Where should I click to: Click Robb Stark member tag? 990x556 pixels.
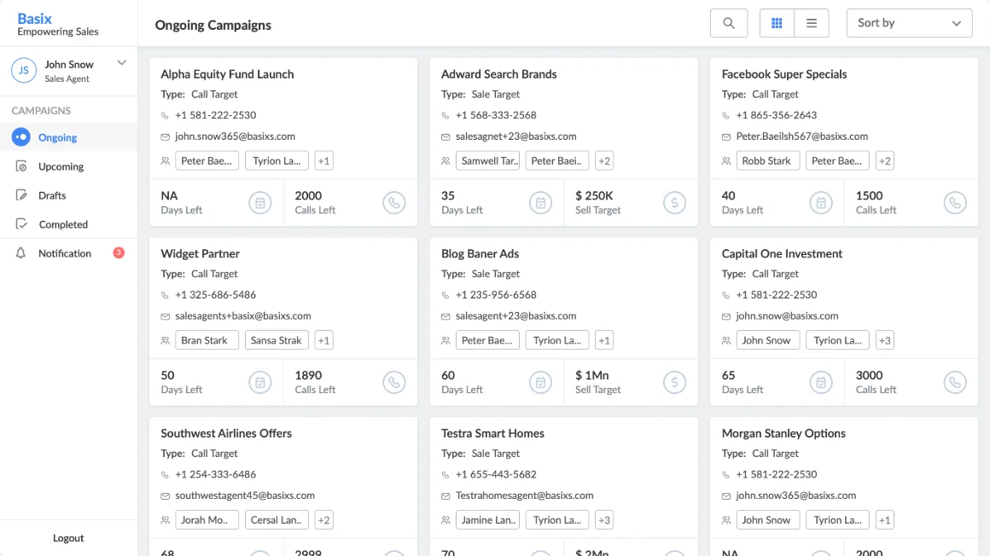768,160
